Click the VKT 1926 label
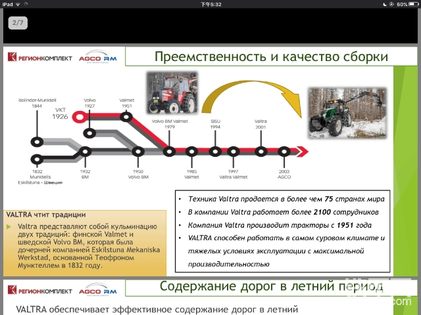This screenshot has height=315, width=421. point(60,114)
